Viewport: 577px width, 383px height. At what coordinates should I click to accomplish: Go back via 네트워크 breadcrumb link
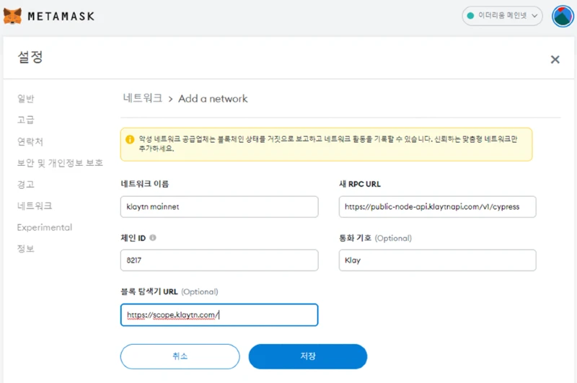tap(143, 98)
